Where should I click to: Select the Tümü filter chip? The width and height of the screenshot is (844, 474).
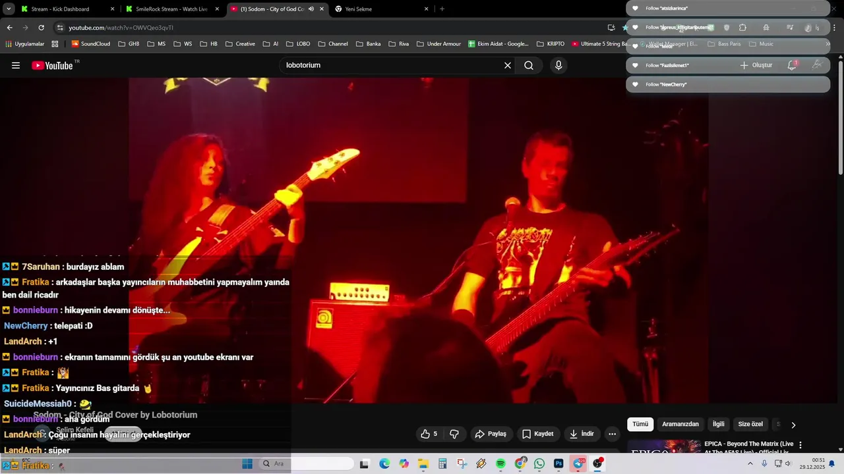coord(640,425)
